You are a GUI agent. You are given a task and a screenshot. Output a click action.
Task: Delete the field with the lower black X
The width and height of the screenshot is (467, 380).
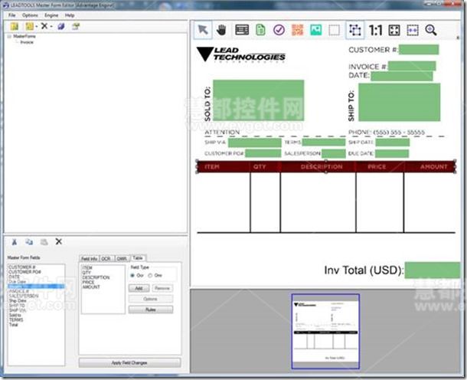pos(59,241)
